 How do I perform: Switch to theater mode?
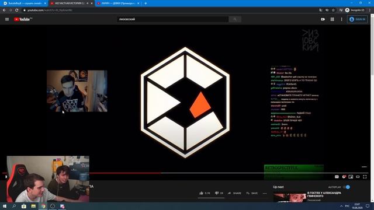[x=358, y=177]
